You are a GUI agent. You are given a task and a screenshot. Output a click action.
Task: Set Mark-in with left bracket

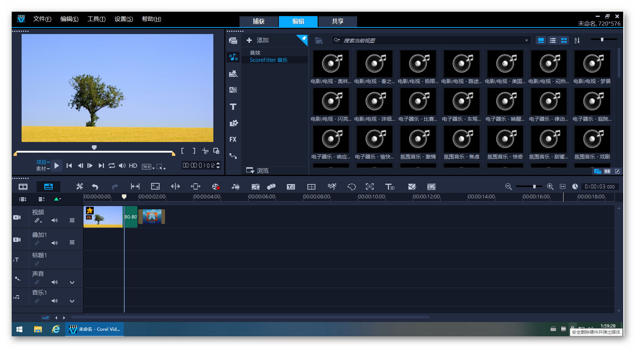183,151
